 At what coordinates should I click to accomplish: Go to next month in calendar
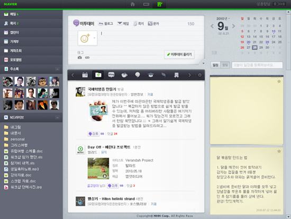233,26
